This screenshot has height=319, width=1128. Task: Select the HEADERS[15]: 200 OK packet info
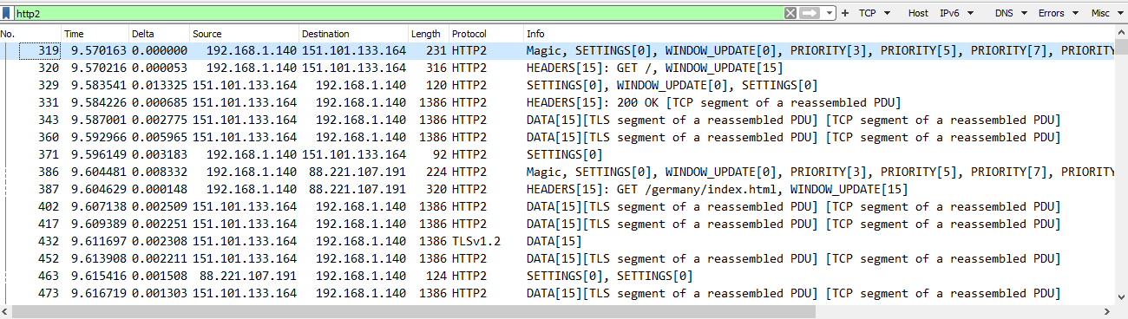click(713, 102)
